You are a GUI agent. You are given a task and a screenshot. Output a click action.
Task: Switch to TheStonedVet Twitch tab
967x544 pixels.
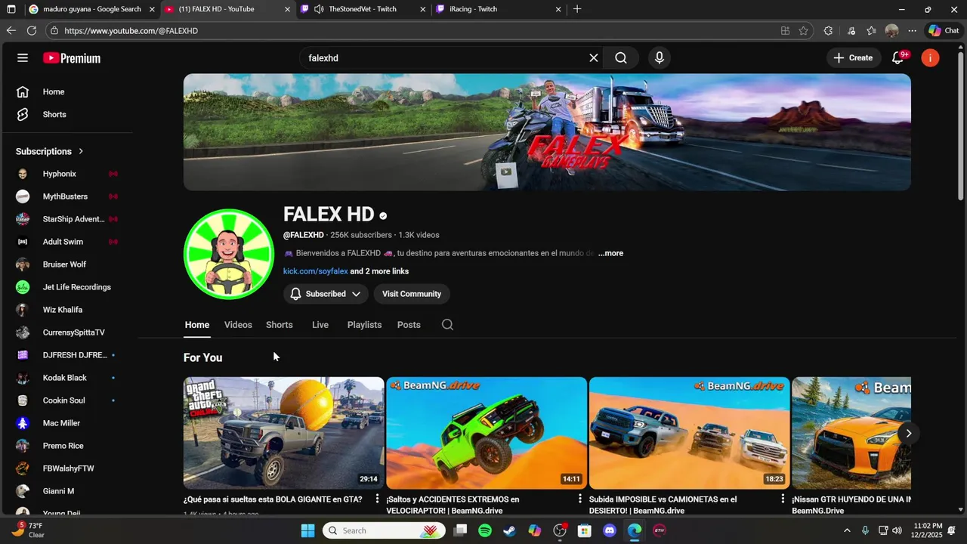363,9
